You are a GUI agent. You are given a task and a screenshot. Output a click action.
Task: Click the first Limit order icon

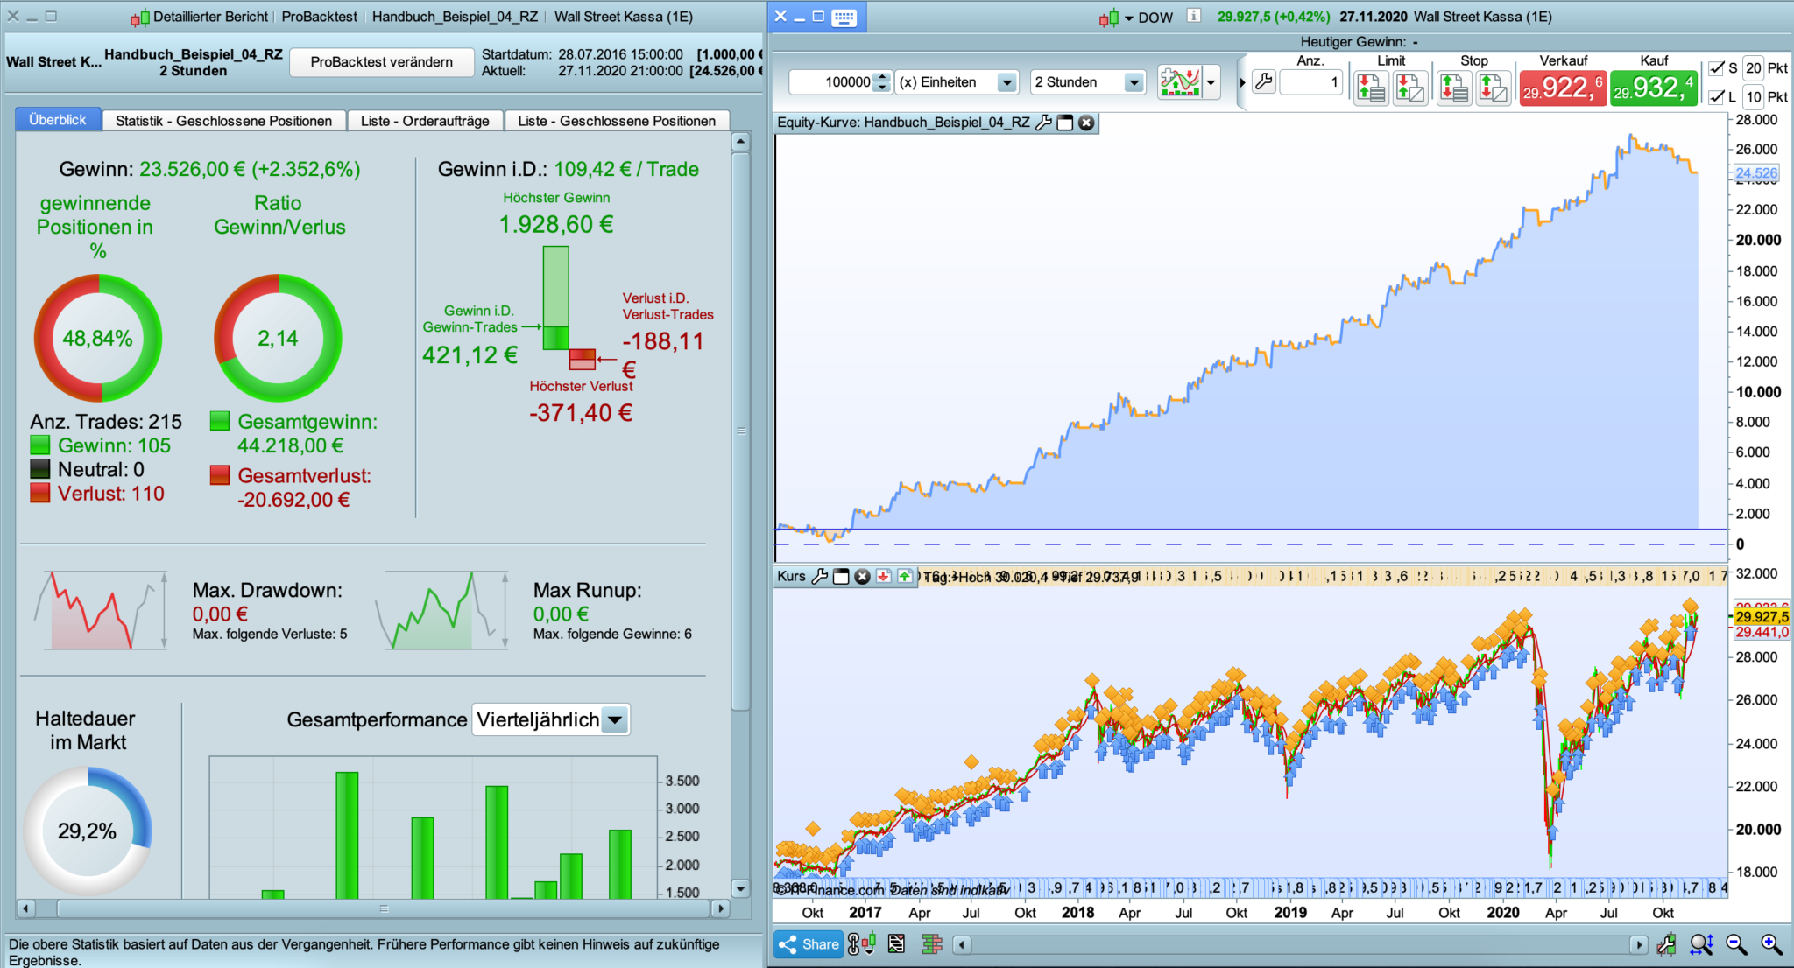(1371, 88)
